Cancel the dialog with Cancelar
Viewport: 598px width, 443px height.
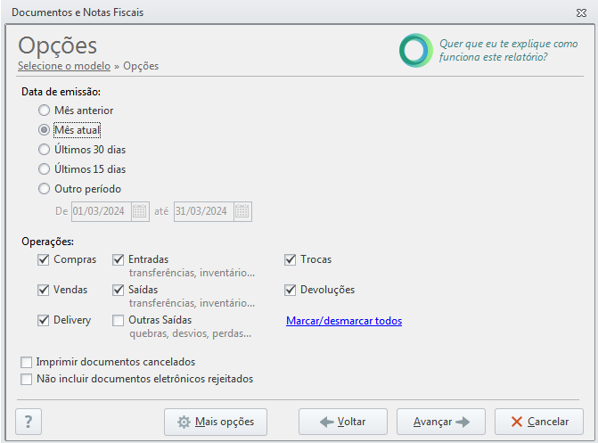[x=539, y=422]
